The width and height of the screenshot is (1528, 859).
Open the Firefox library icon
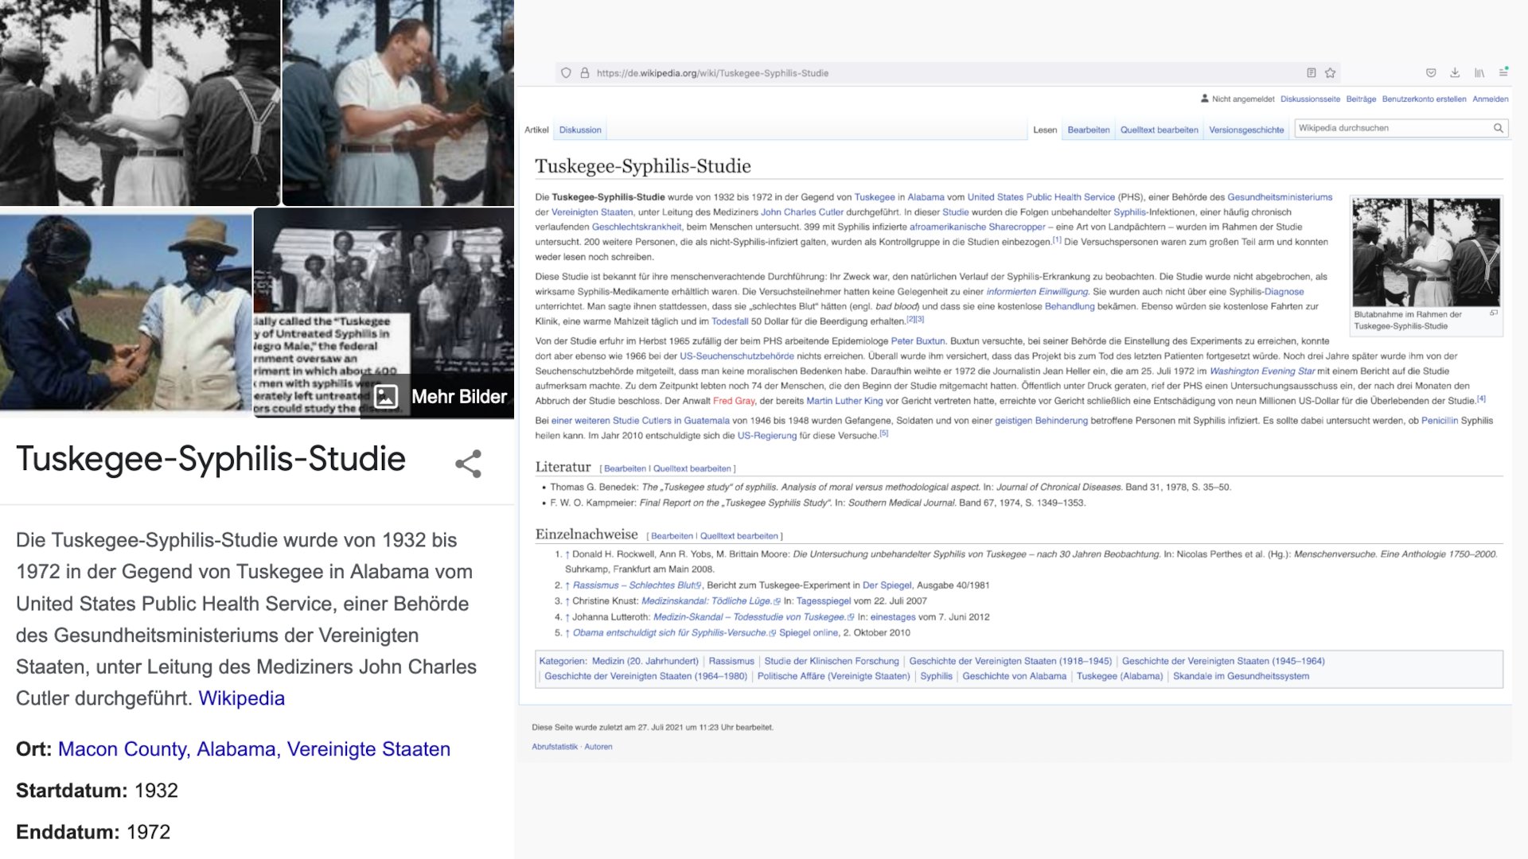(x=1479, y=73)
